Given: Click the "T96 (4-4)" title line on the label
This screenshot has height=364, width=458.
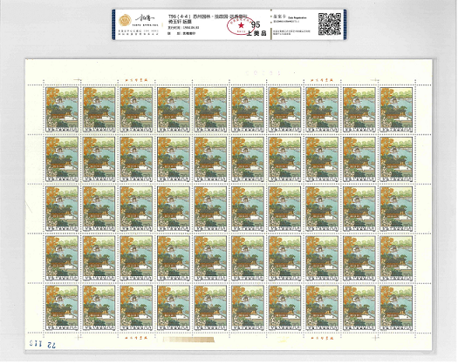Looking at the screenshot, I should [x=208, y=17].
